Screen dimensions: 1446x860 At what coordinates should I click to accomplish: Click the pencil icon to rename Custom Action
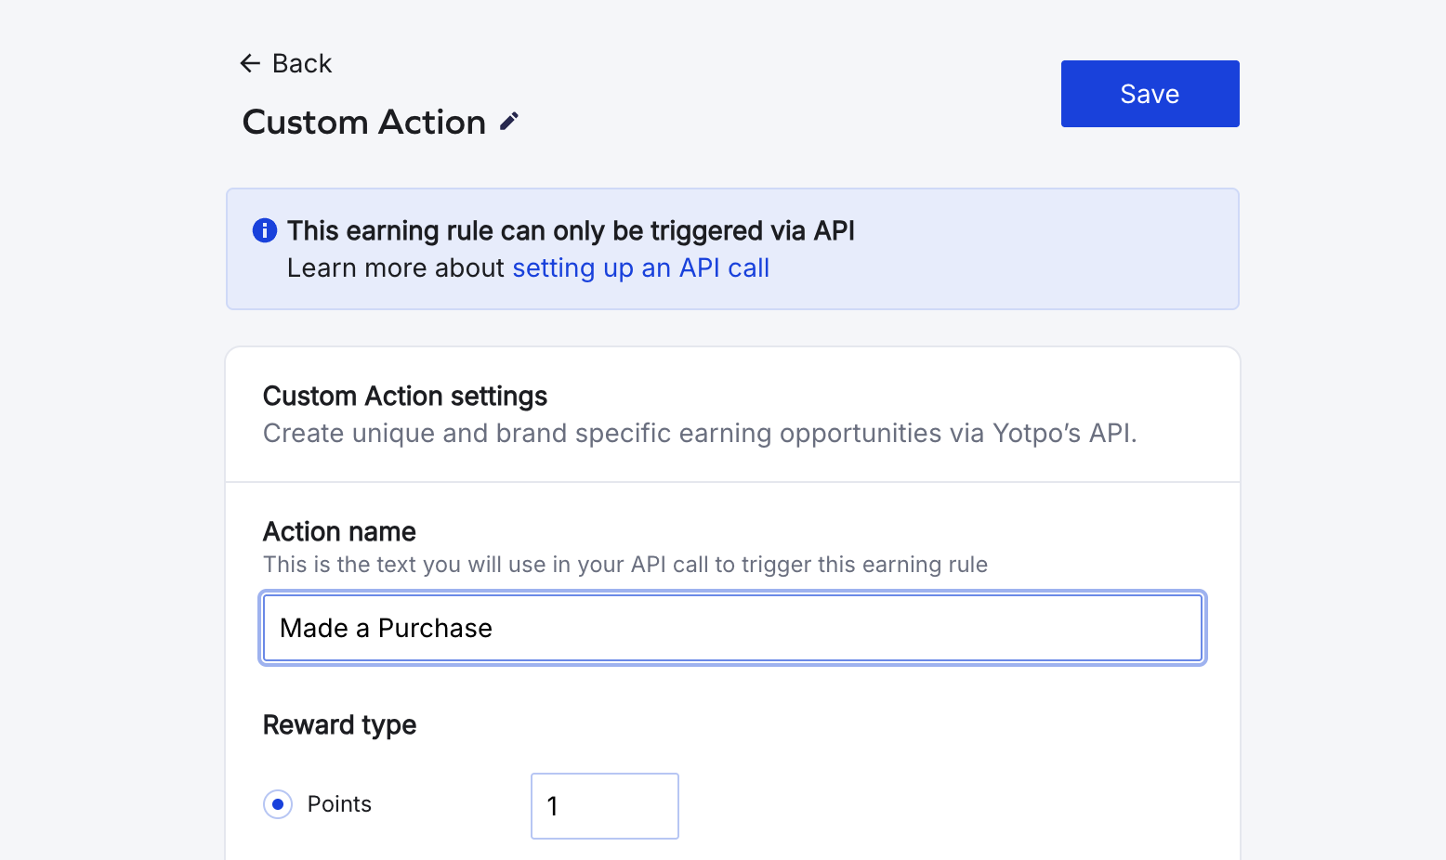click(509, 122)
